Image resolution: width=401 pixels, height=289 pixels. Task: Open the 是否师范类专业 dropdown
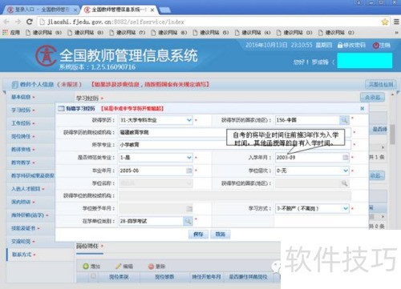pos(156,158)
